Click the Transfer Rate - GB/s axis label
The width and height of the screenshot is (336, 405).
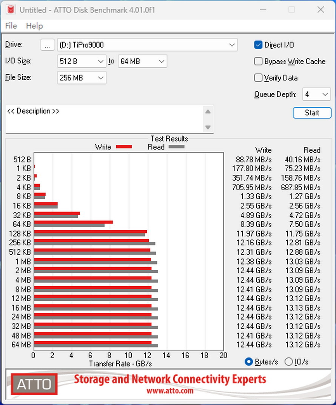click(120, 364)
